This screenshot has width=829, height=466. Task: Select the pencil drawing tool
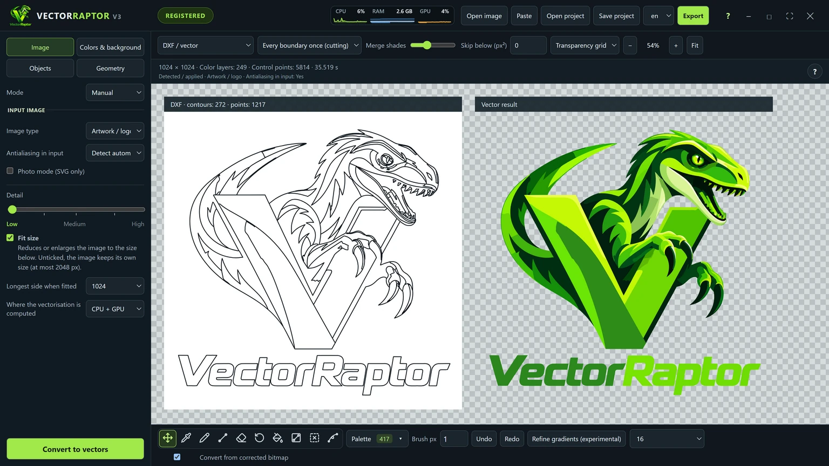click(x=205, y=438)
